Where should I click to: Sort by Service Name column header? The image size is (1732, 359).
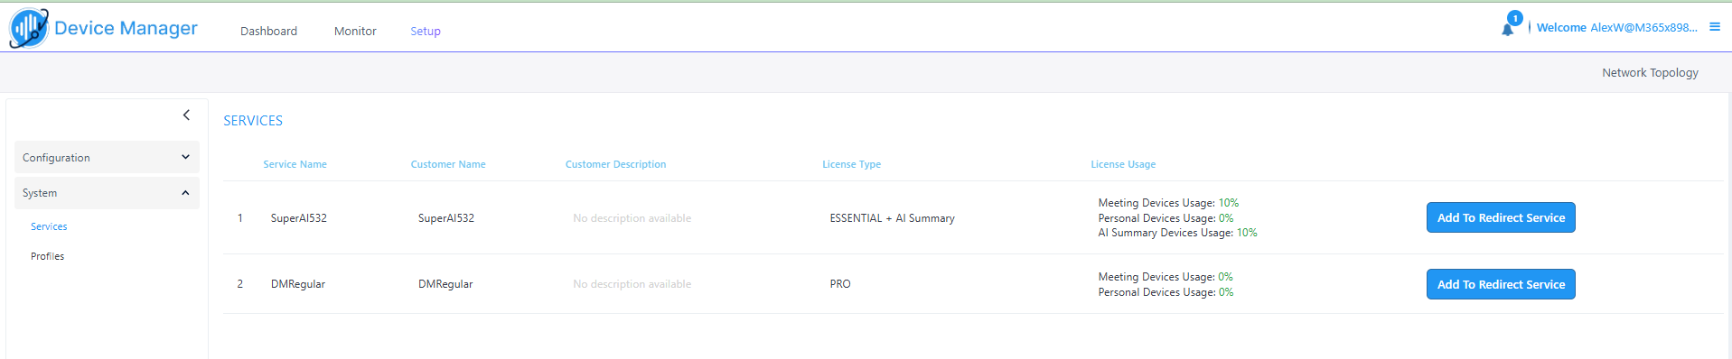[295, 164]
